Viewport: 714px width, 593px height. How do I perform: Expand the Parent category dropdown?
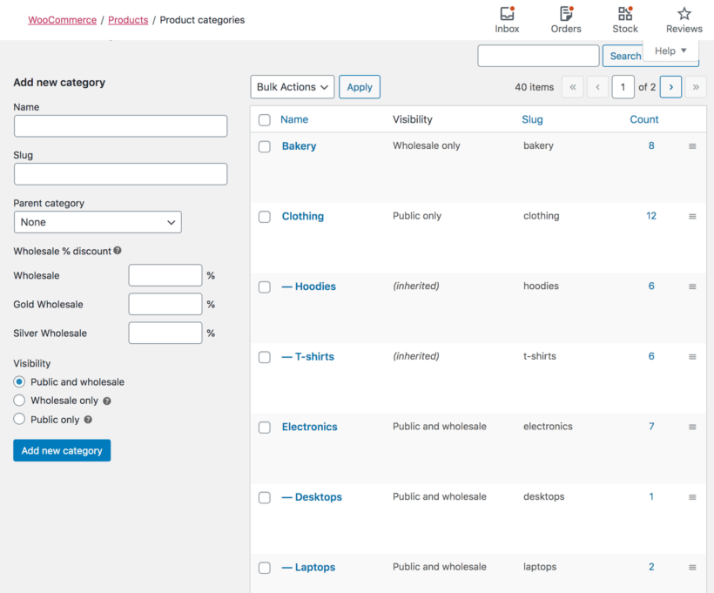point(97,222)
